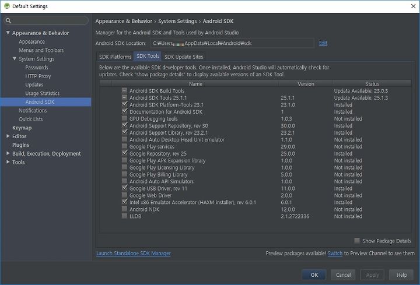This screenshot has height=285, width=420.
Task: Click 'Update Available: 23.0.3' status
Action: click(361, 91)
